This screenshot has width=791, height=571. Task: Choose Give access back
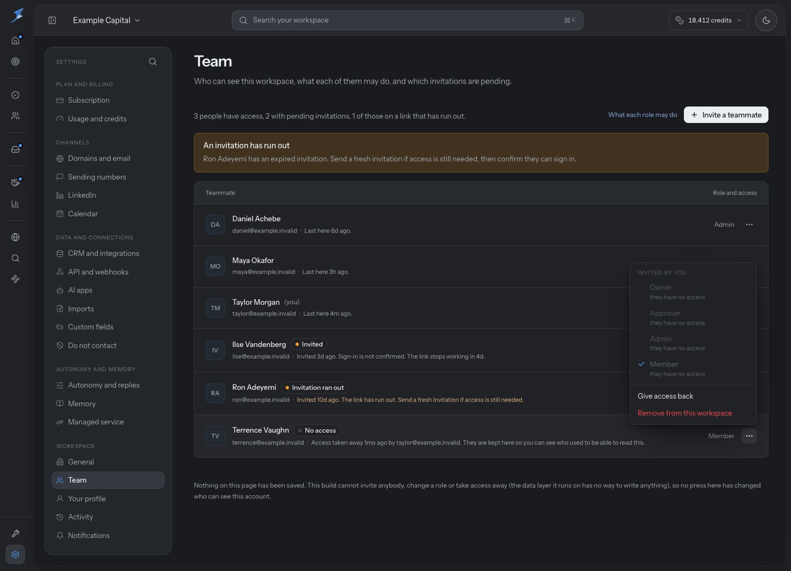(x=693, y=396)
